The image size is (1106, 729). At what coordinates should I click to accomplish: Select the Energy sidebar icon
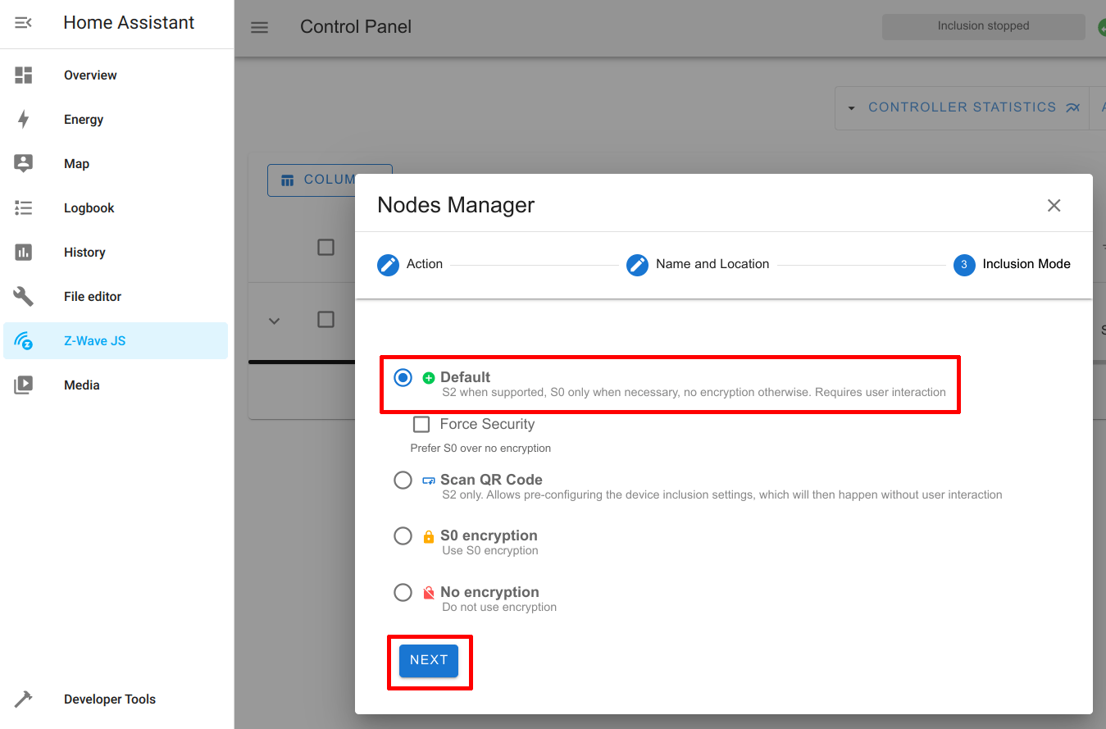point(24,119)
